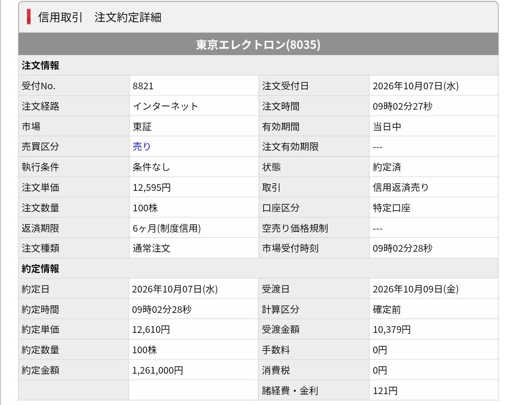
Task: Click the 注文数量 value 100株
Action: pyautogui.click(x=145, y=208)
